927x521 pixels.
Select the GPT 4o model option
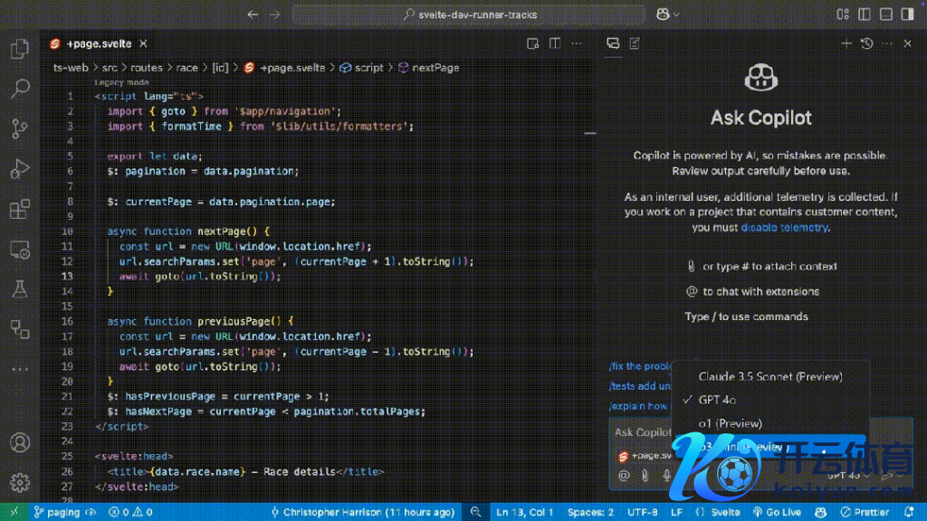coord(716,399)
